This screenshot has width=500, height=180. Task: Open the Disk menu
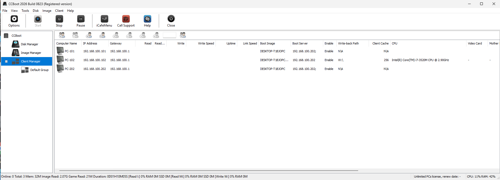tap(36, 11)
